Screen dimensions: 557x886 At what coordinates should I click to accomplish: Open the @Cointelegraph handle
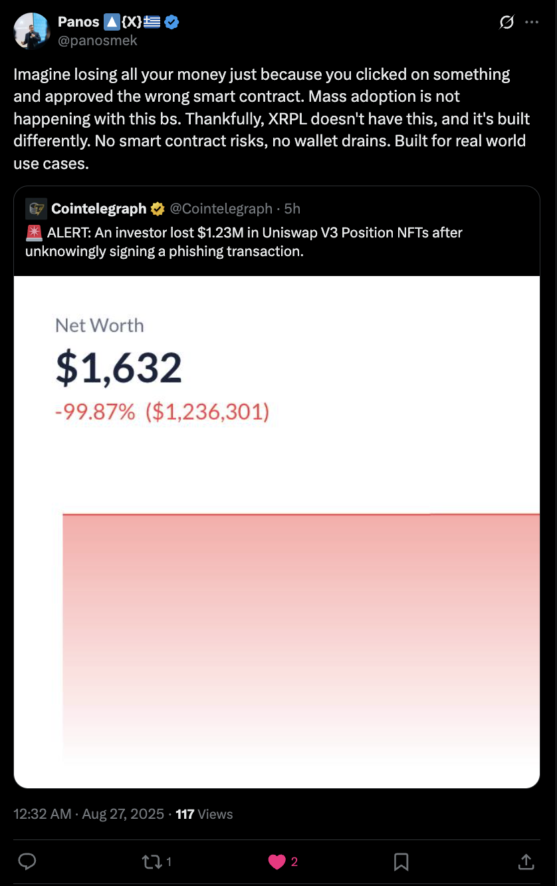[x=221, y=209]
